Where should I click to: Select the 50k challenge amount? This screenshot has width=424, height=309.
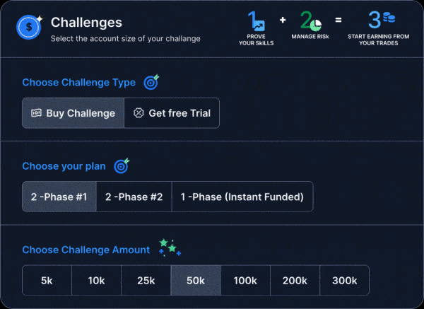pyautogui.click(x=196, y=280)
